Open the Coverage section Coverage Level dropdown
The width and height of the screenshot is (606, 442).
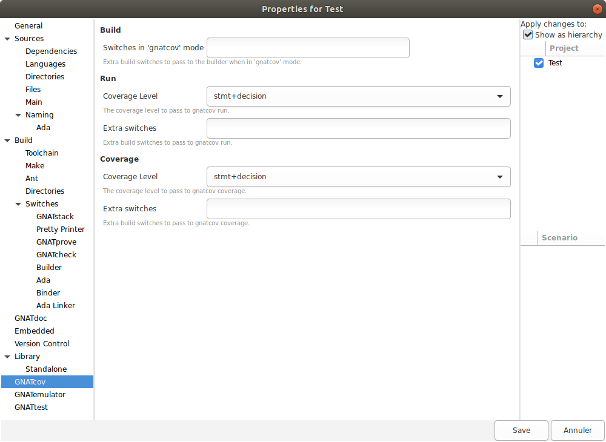[359, 177]
